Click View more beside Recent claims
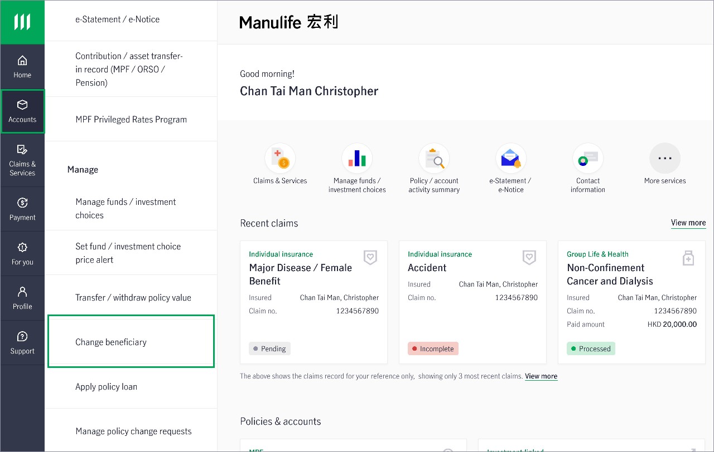Screen dimensions: 714x452 [688, 223]
